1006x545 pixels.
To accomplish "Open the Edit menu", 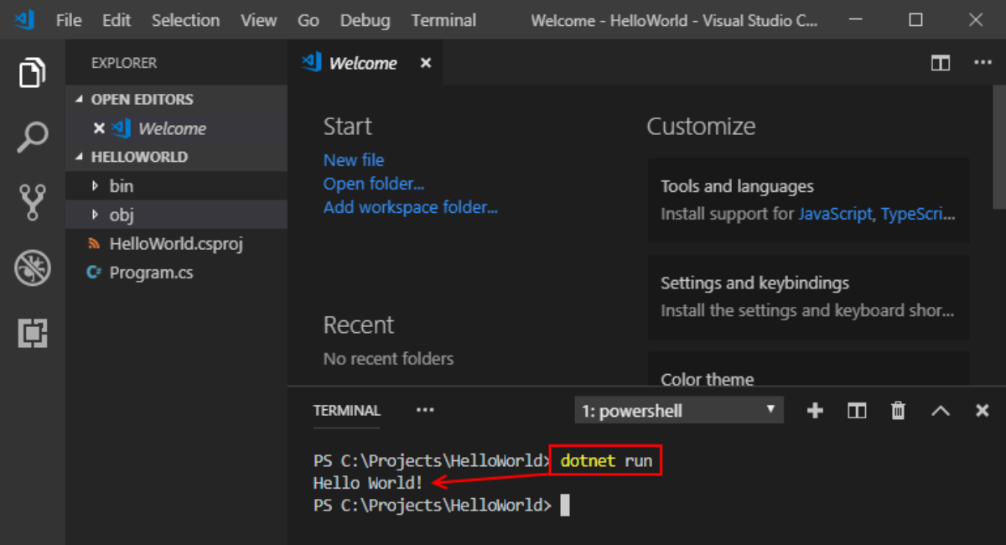I will [117, 20].
